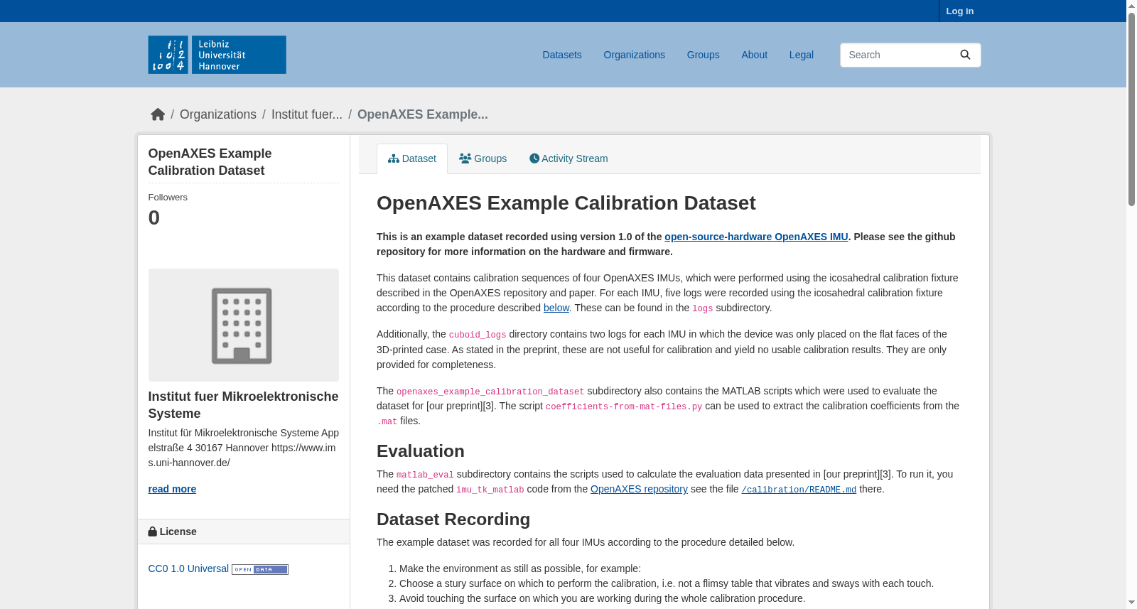The image size is (1137, 609).
Task: Select the imu_tk_matlab code text
Action: click(490, 490)
